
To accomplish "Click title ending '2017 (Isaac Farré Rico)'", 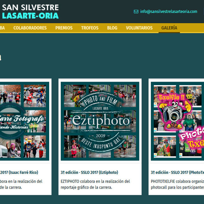I will (19, 172).
